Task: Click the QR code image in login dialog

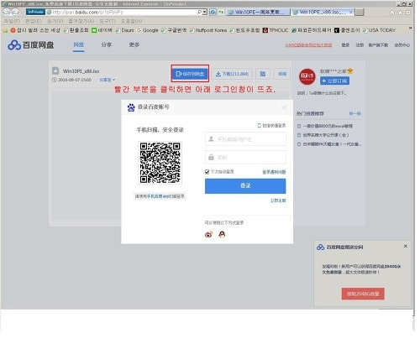Action: (160, 163)
